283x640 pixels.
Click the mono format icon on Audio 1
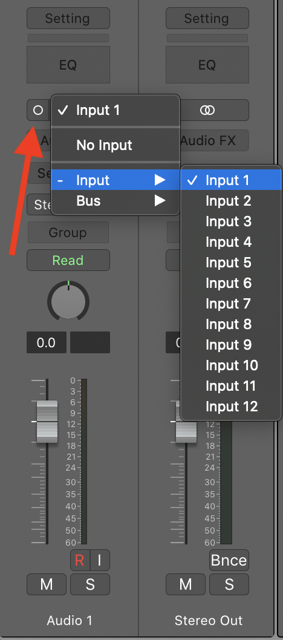point(38,110)
